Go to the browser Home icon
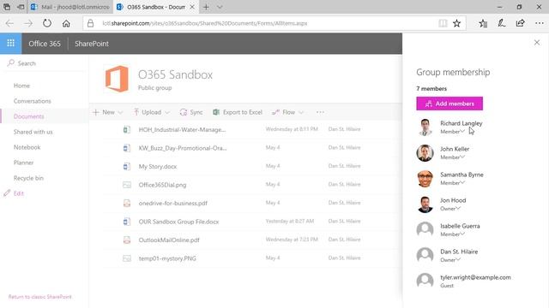549x308 pixels. click(66, 23)
